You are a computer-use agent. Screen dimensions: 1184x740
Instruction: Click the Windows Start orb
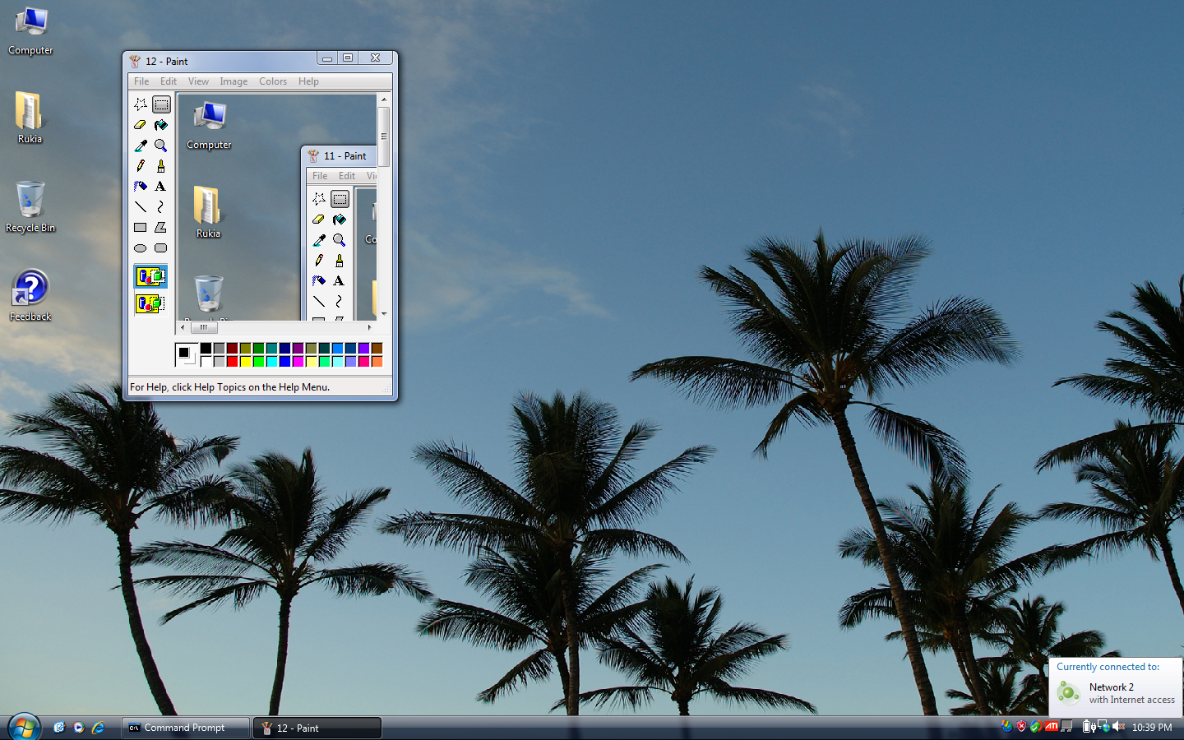coord(24,728)
